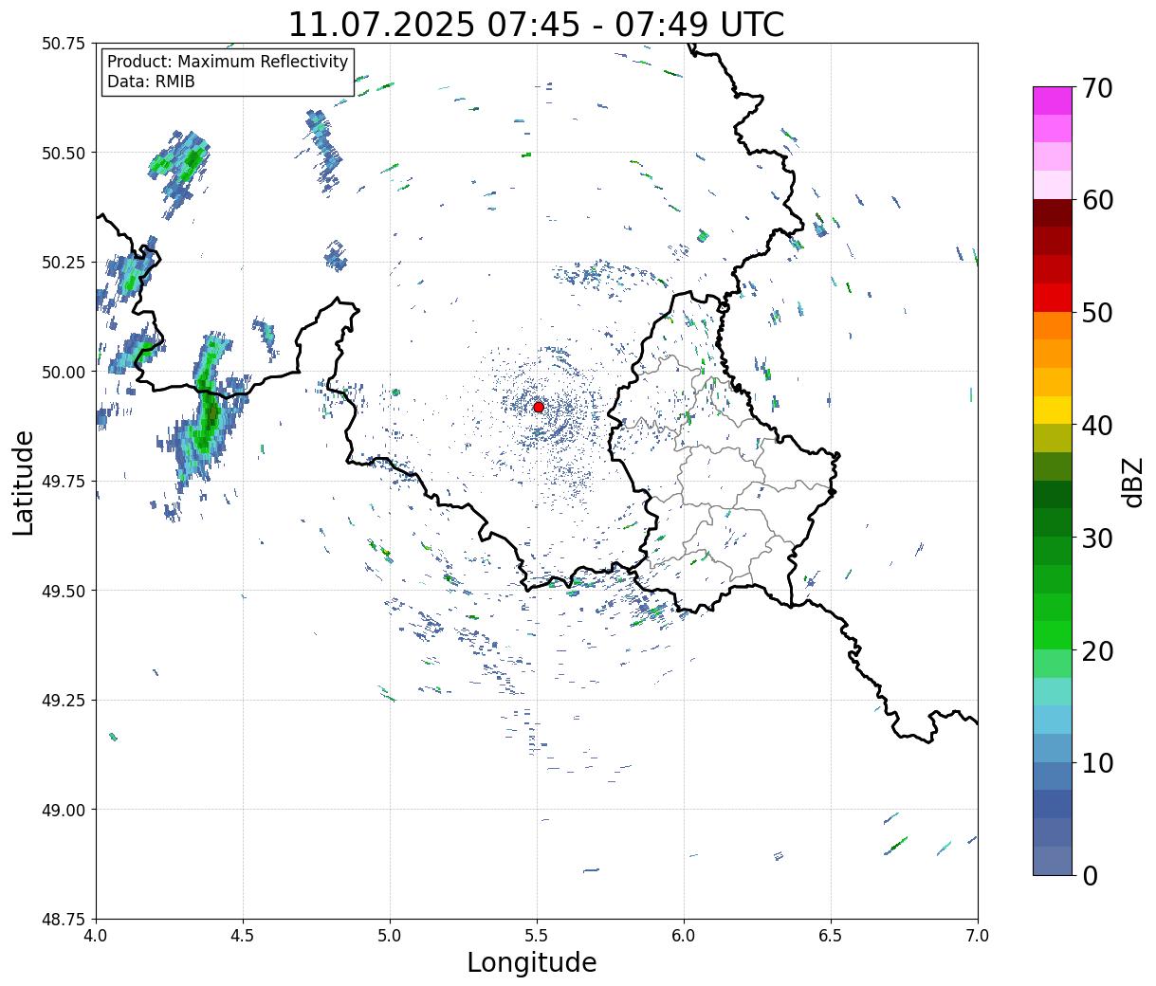
Task: Click the dark red colorbar swatch just below 60
Action: [x=1053, y=213]
